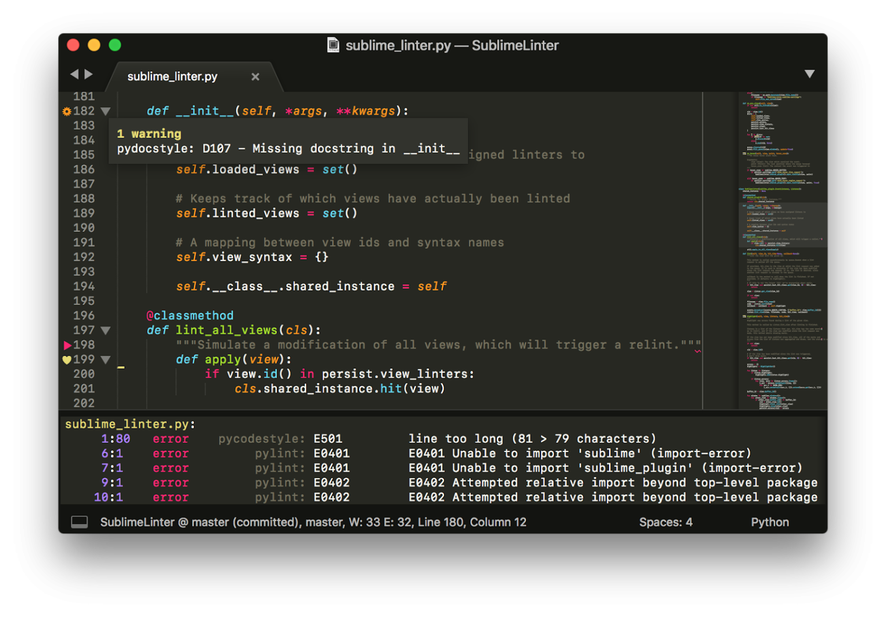This screenshot has height=617, width=886.
Task: Select the back navigation arrow
Action: 74,74
